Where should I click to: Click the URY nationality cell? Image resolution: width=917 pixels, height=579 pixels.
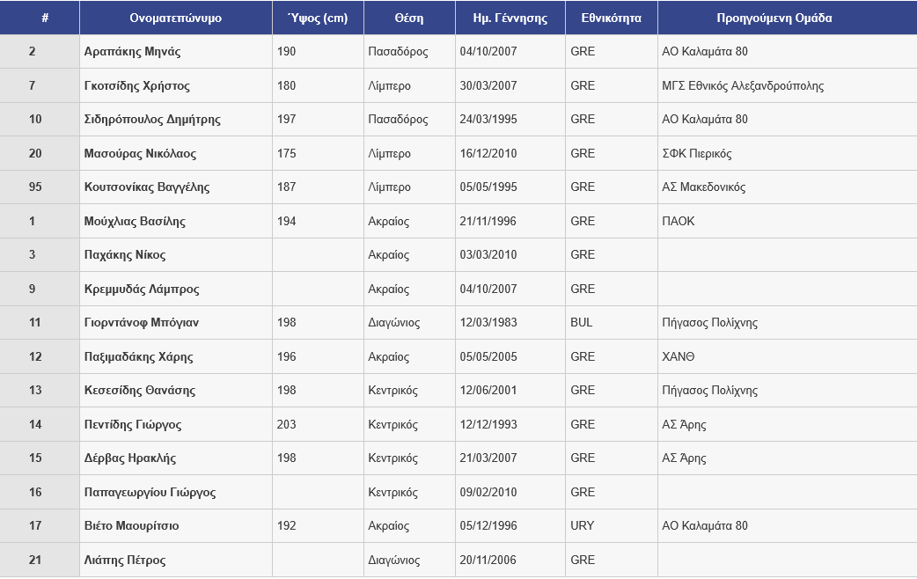(x=582, y=526)
